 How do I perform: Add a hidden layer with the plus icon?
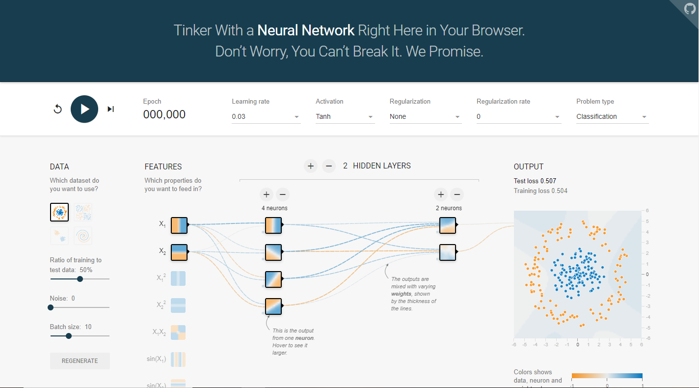click(311, 166)
